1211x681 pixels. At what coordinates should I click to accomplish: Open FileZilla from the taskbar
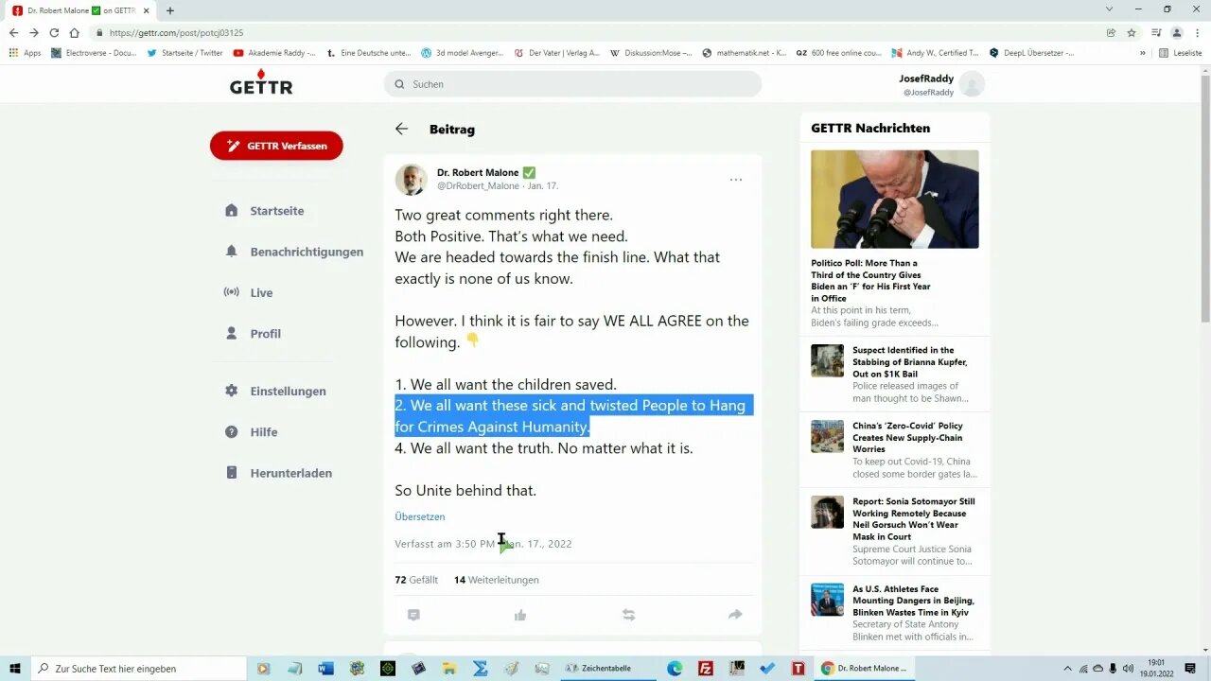[705, 669]
